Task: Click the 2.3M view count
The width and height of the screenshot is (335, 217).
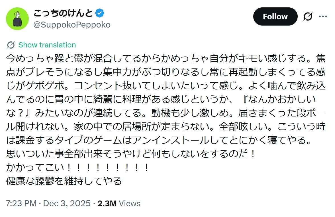Action: tap(107, 203)
